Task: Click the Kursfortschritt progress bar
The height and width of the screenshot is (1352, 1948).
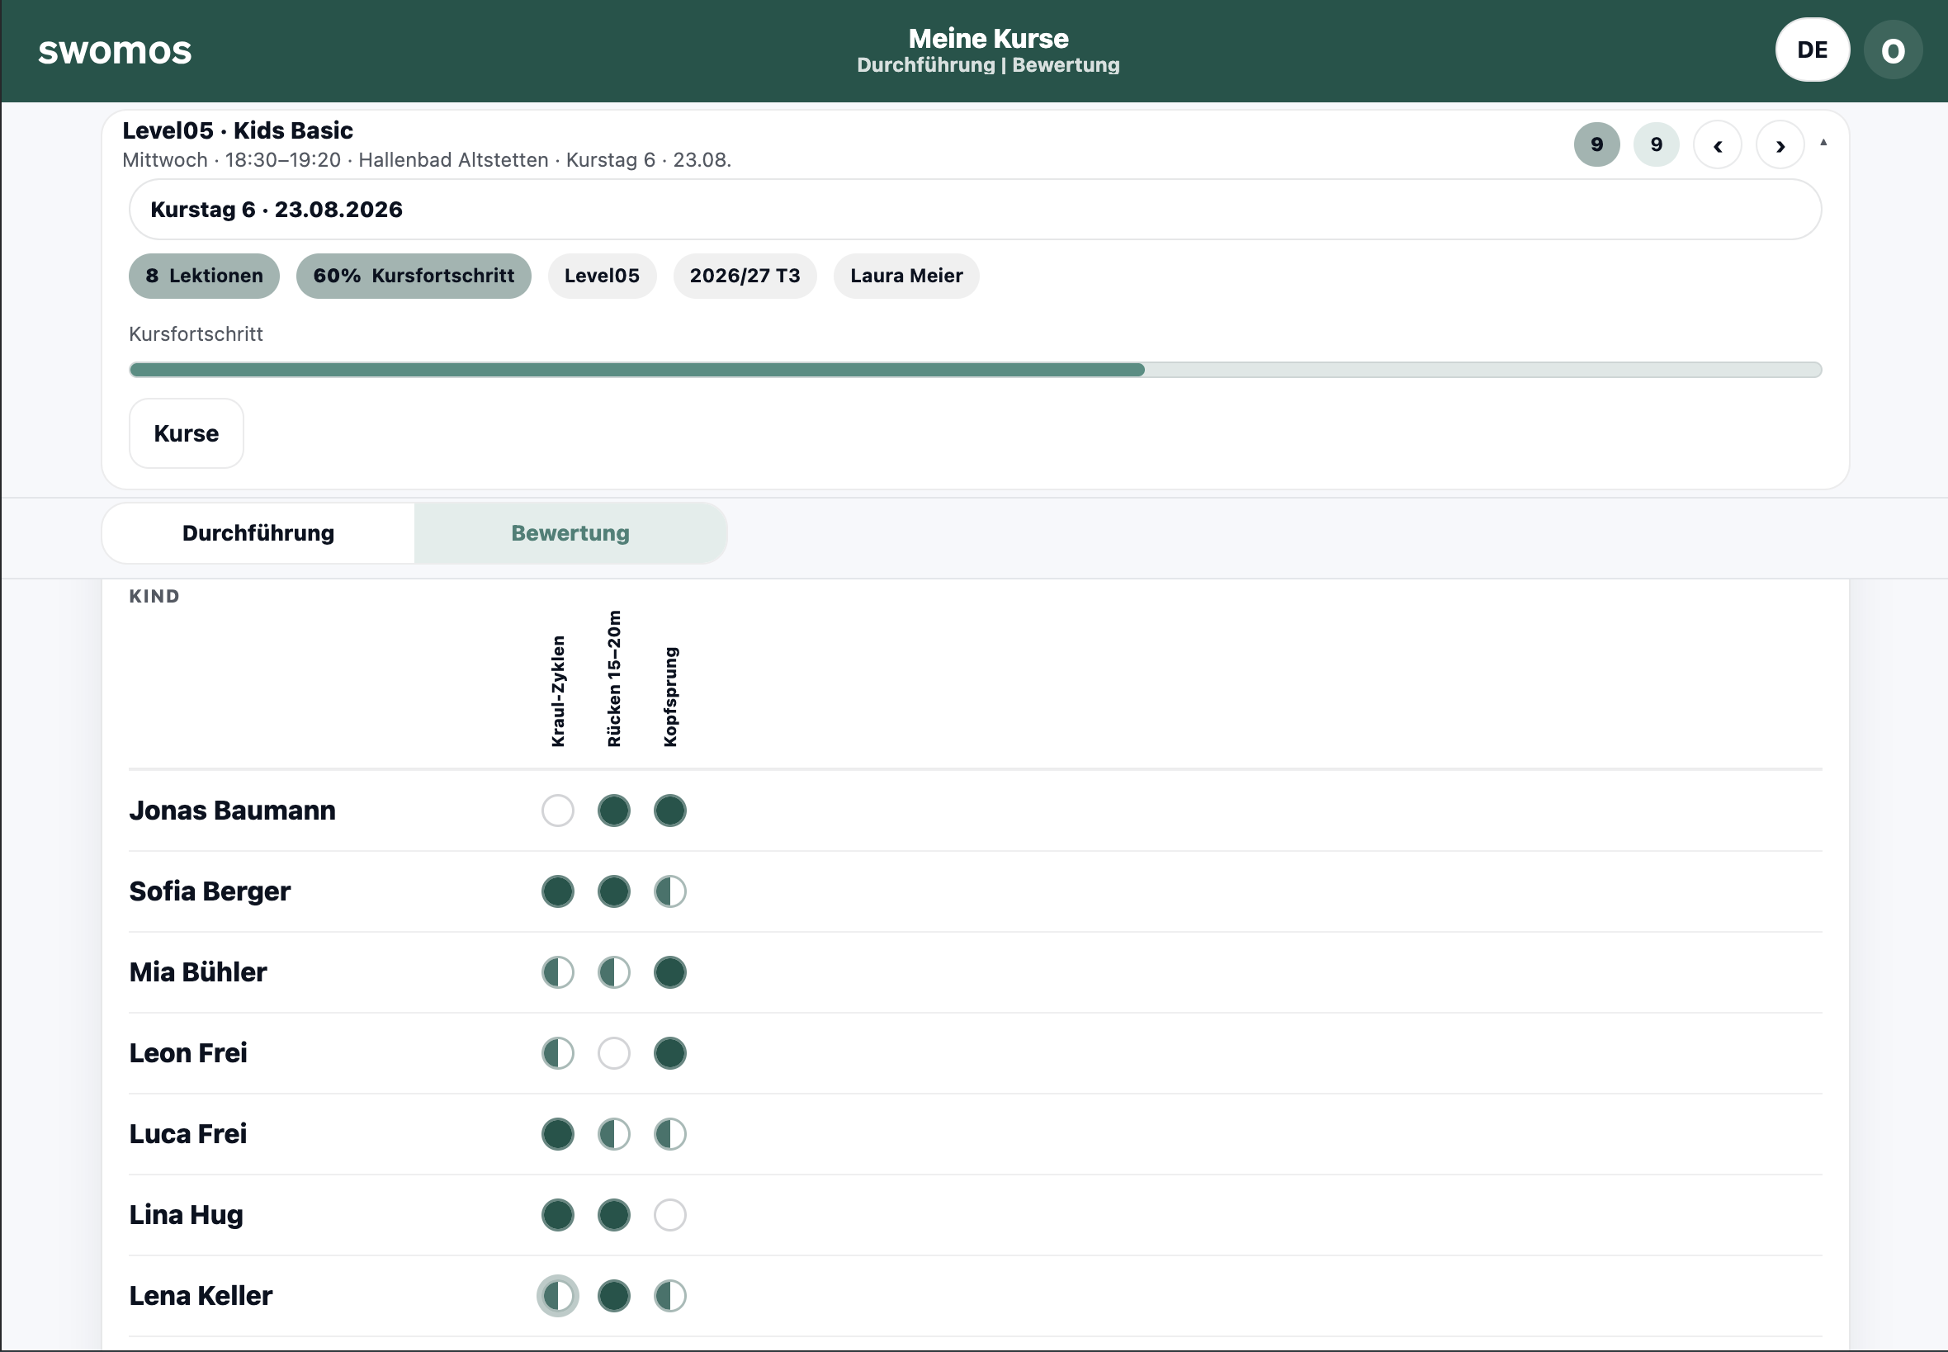Action: pos(975,370)
